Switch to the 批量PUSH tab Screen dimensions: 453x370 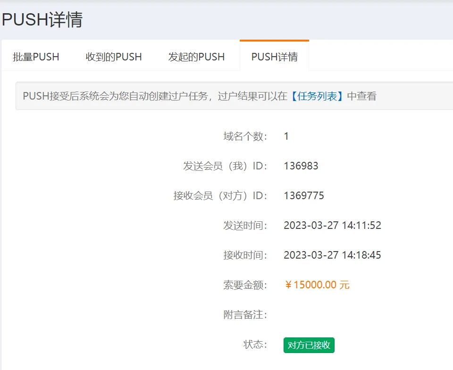tap(36, 57)
